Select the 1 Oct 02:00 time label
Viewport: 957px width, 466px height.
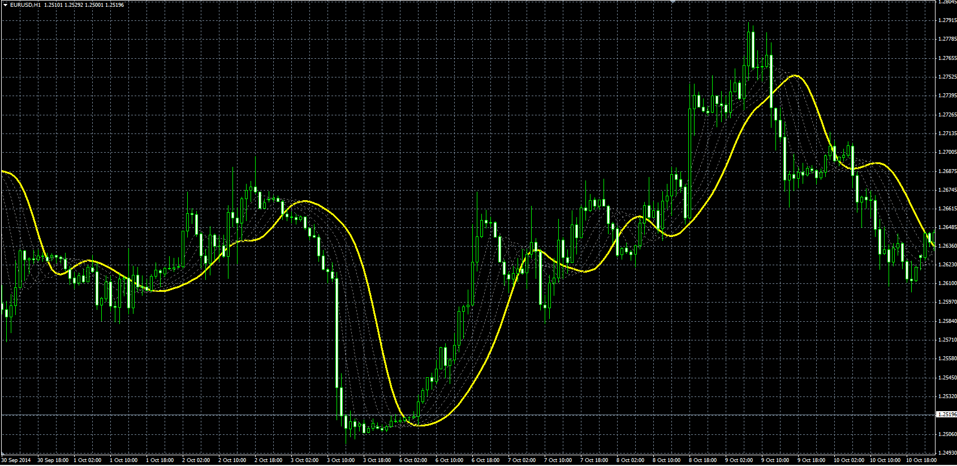point(88,460)
